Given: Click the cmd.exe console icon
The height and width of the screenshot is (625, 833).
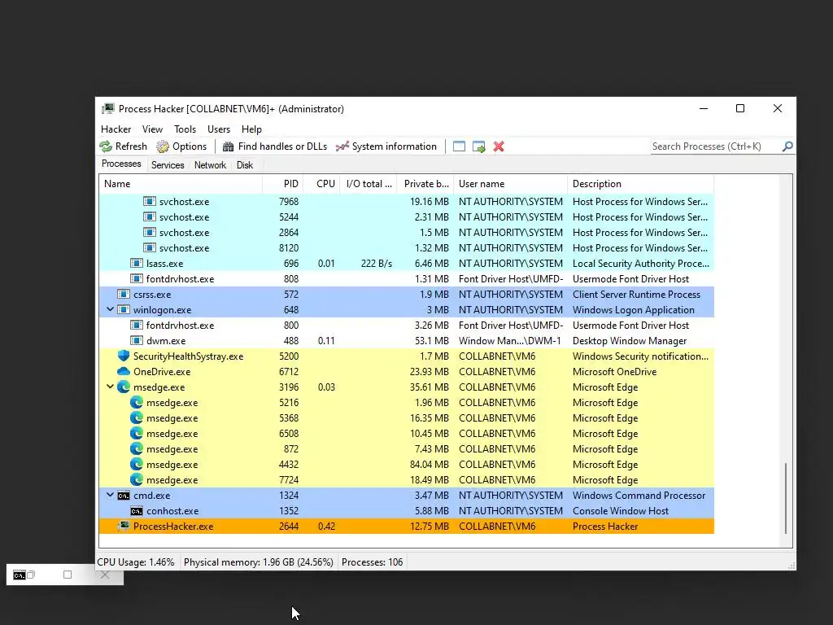Looking at the screenshot, I should point(124,496).
